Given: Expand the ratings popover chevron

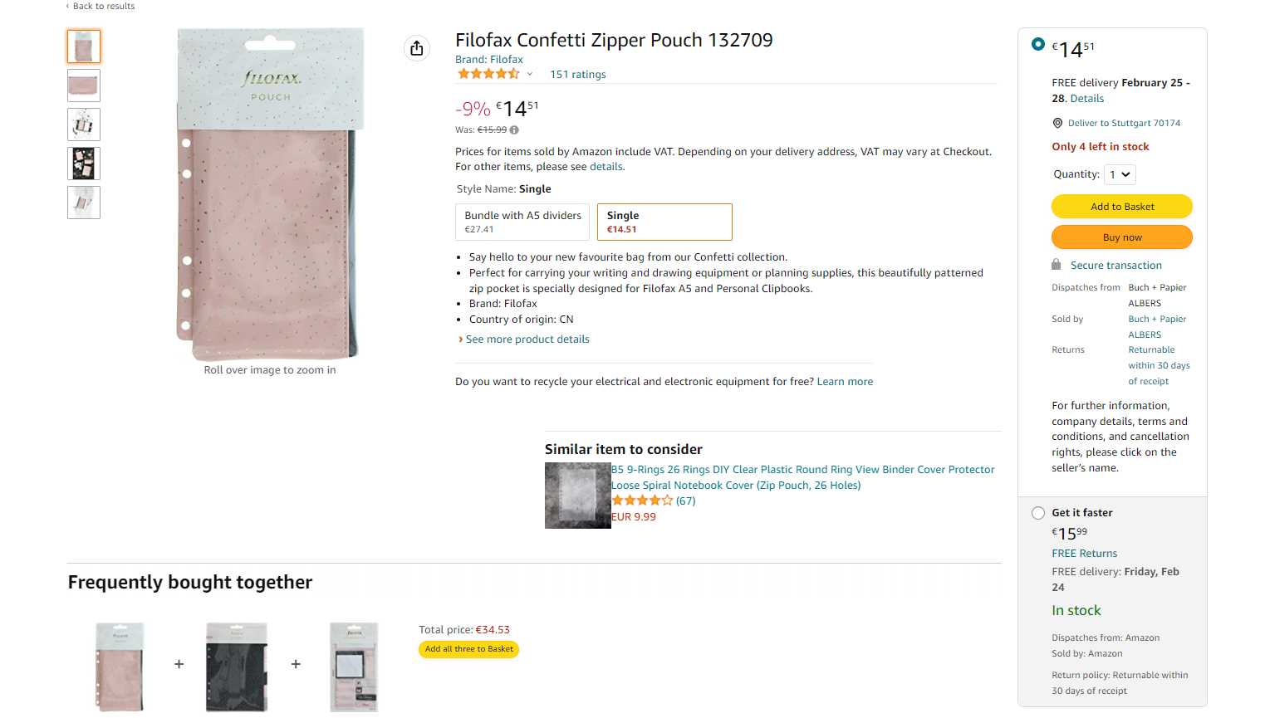Looking at the screenshot, I should tap(529, 74).
